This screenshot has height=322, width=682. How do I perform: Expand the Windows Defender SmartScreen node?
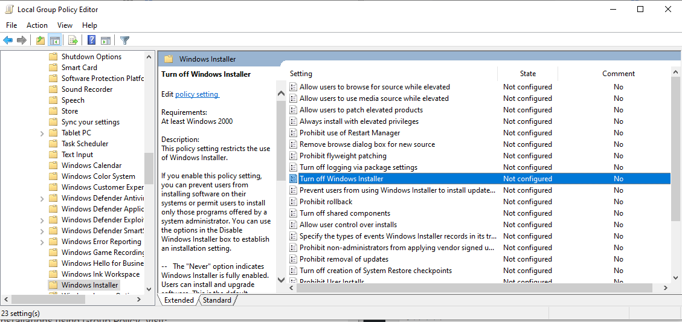coord(42,231)
